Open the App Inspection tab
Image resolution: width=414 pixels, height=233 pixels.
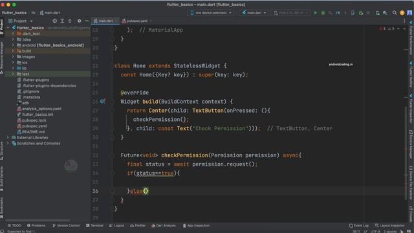(196, 226)
